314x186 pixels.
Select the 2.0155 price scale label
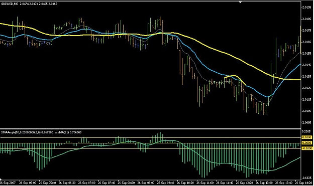click(306, 53)
